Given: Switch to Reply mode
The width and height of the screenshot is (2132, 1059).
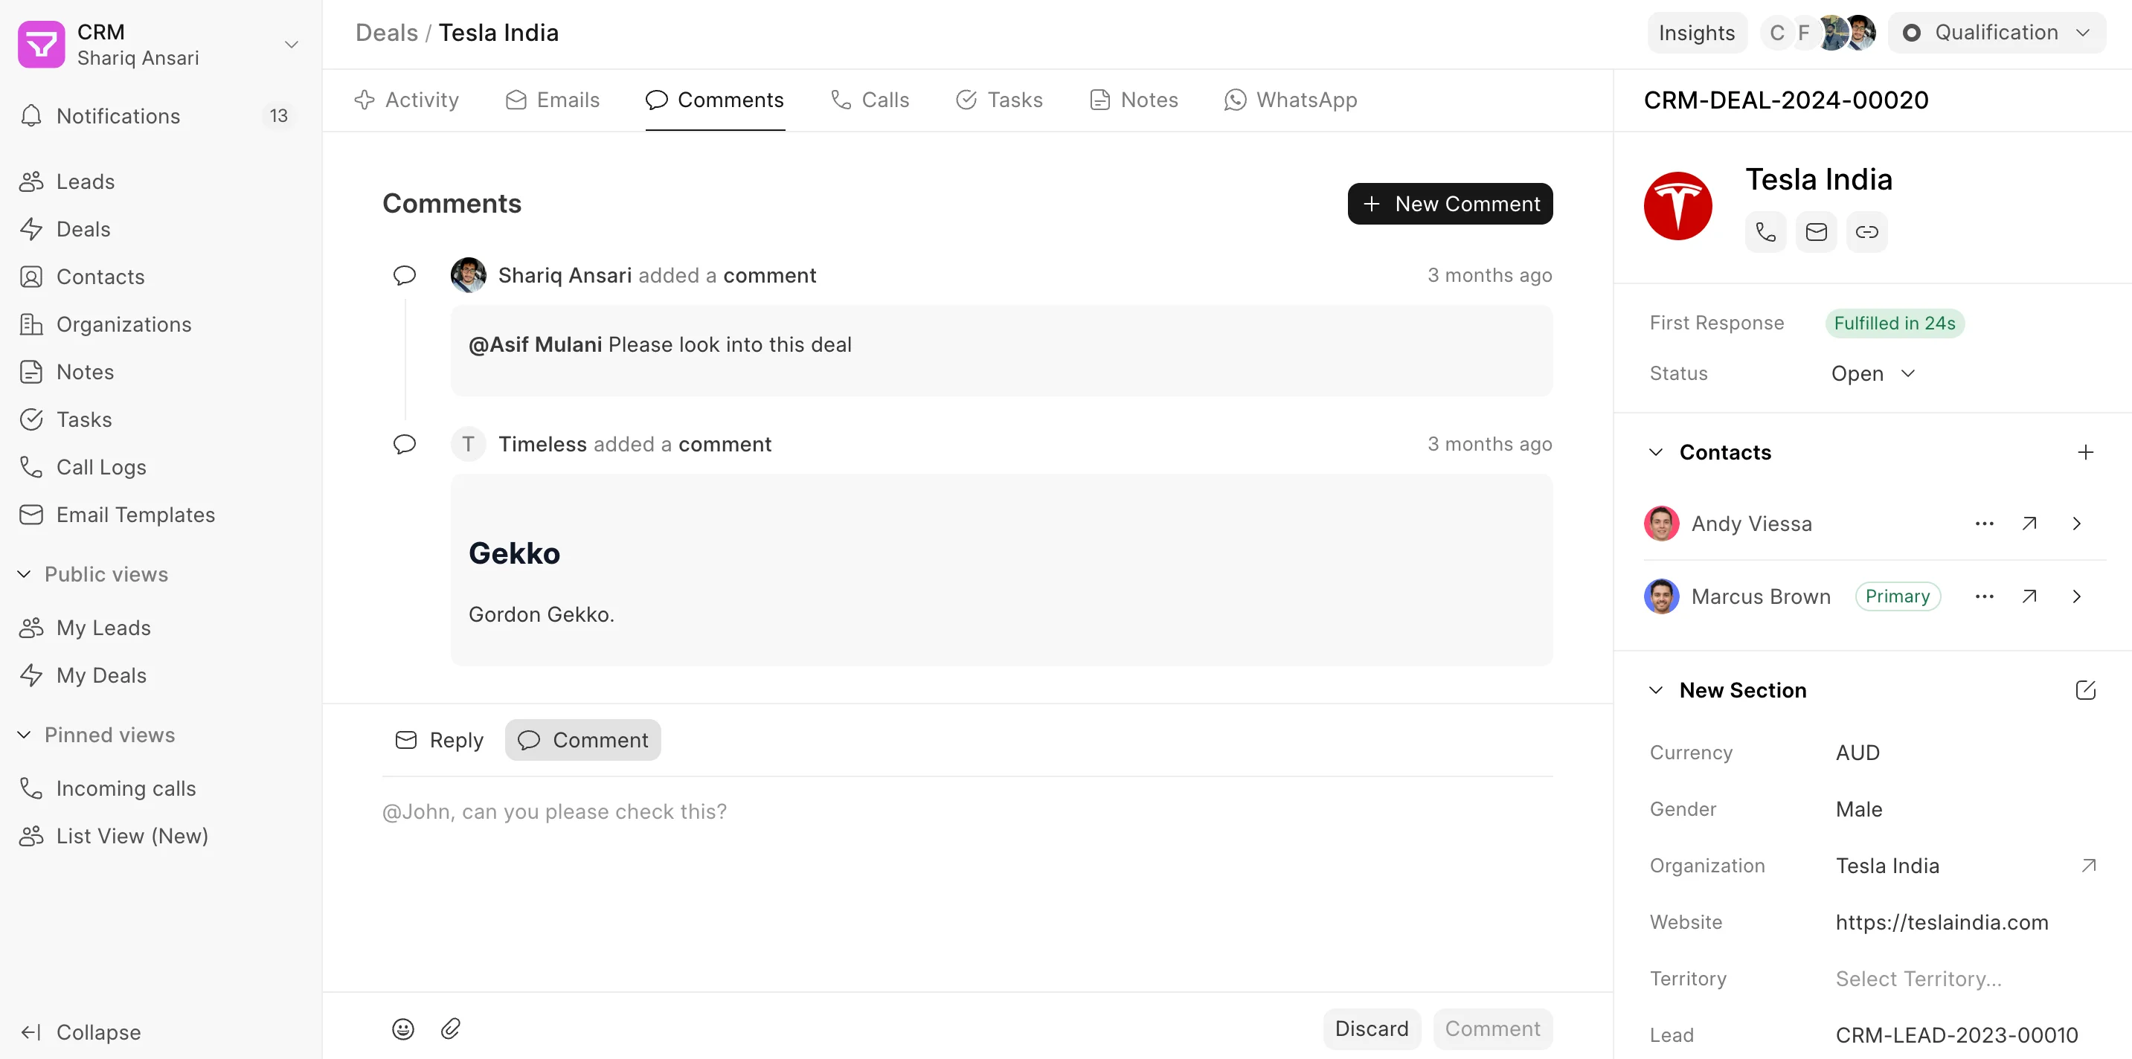Looking at the screenshot, I should (x=440, y=740).
